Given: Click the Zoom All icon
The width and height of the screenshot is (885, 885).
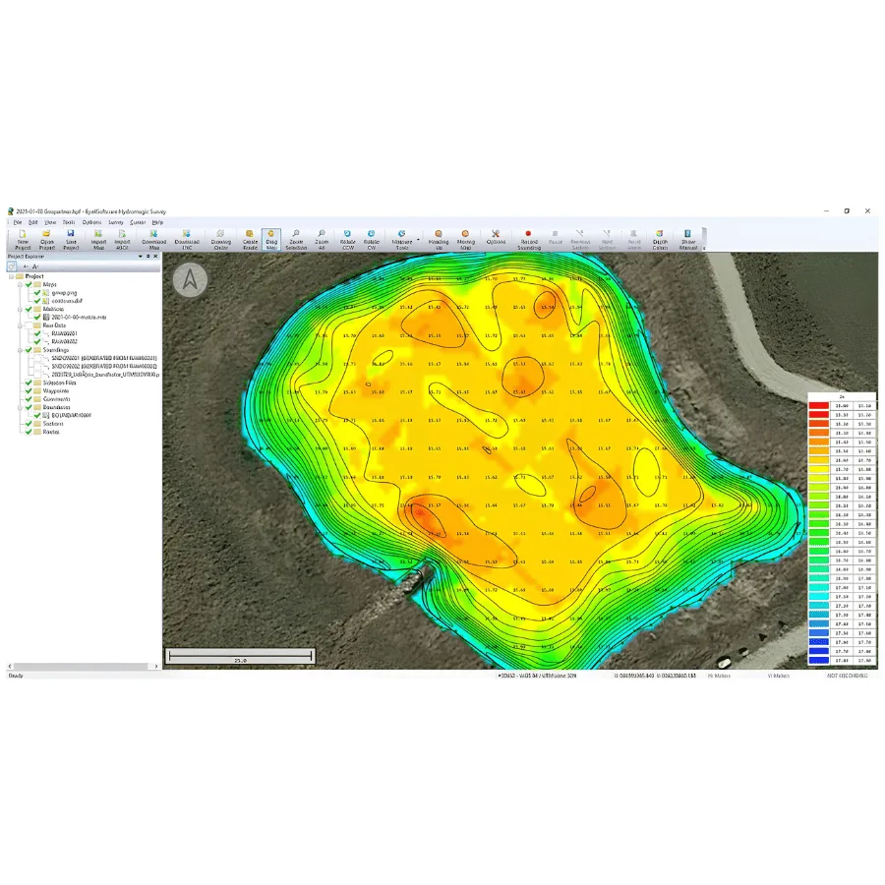Looking at the screenshot, I should pyautogui.click(x=322, y=240).
